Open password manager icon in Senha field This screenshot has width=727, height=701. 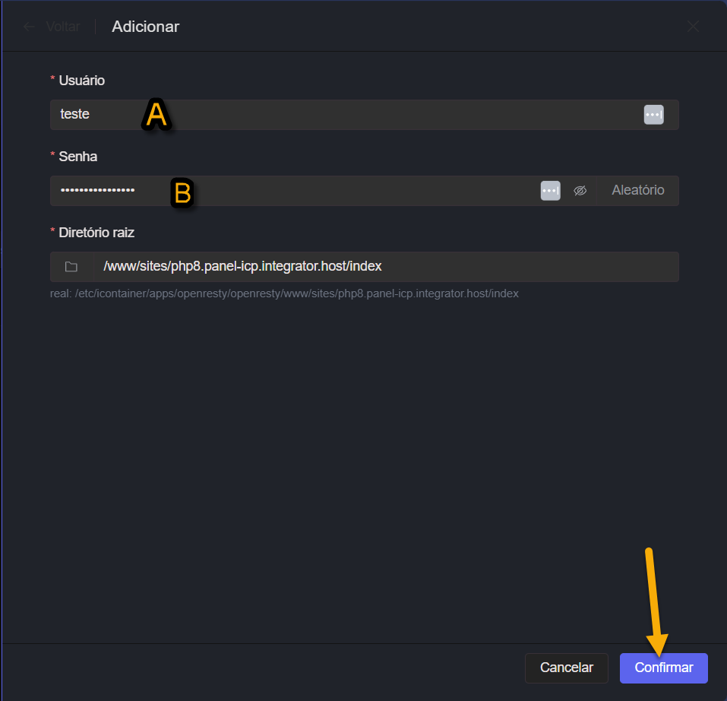550,191
